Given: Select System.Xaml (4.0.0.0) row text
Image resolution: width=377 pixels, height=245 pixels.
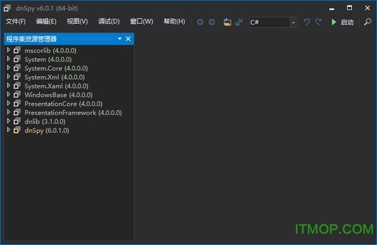Looking at the screenshot, I should (57, 86).
